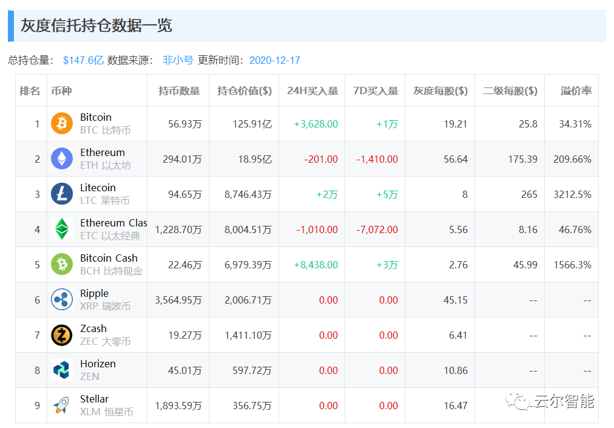The image size is (614, 428).
Task: Click the 灰度每股($) column header
Action: coord(440,91)
